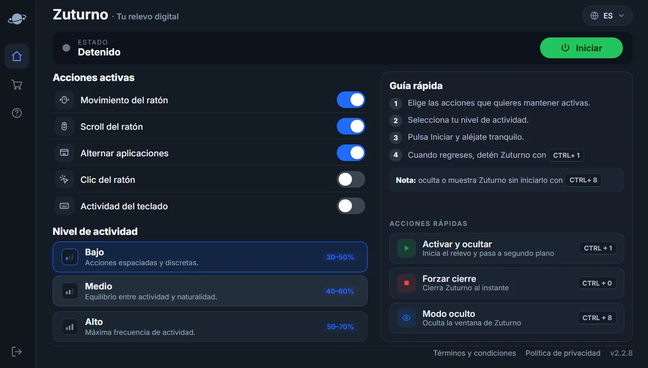
Task: Click Forzar cierre quick action
Action: click(x=506, y=283)
